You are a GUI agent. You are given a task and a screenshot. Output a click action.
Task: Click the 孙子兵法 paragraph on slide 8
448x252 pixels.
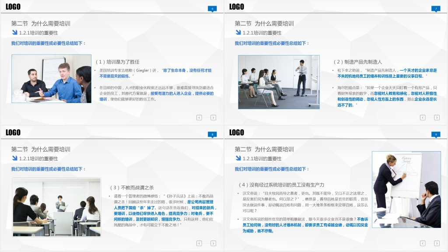165,211
